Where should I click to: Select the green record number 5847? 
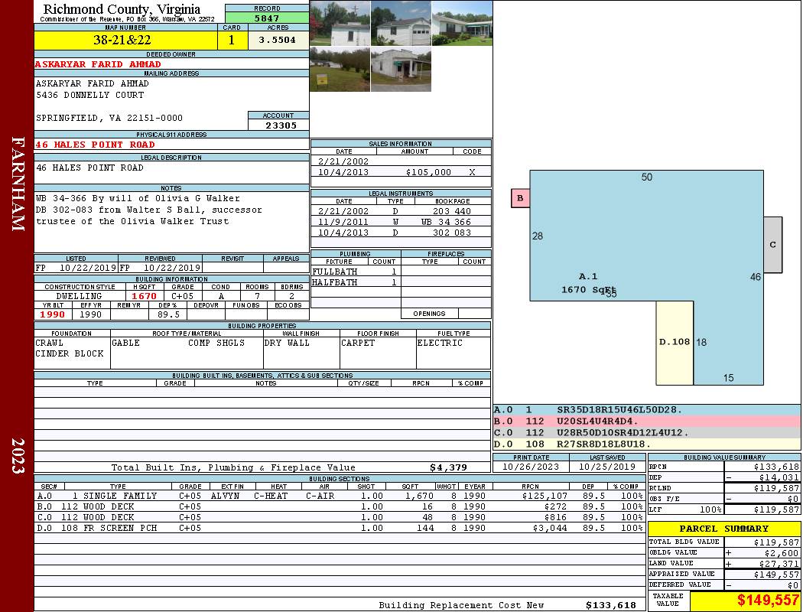tap(266, 18)
